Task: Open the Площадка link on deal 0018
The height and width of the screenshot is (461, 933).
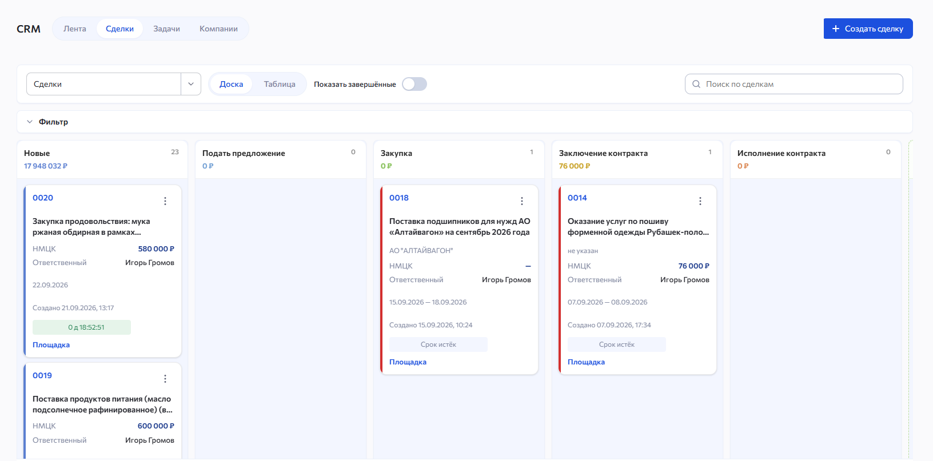Action: click(x=408, y=362)
